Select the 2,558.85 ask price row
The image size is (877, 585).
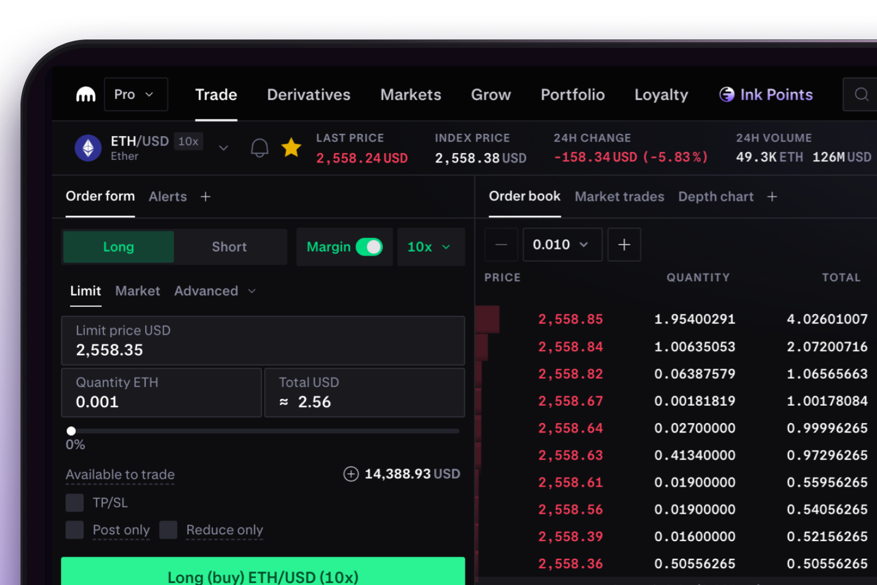(676, 319)
